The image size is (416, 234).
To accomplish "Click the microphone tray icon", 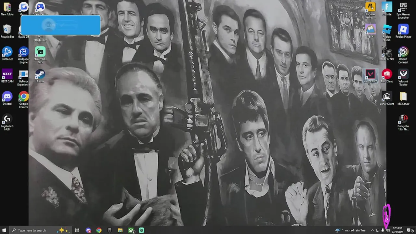I will pos(383,230).
